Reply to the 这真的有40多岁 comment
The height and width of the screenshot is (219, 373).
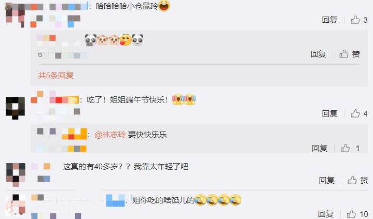327,180
